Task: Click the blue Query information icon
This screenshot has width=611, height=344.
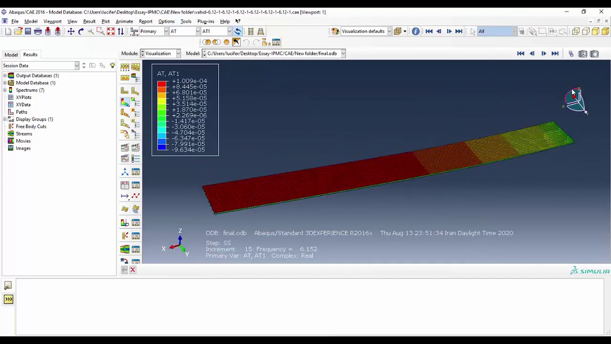Action: coord(416,32)
